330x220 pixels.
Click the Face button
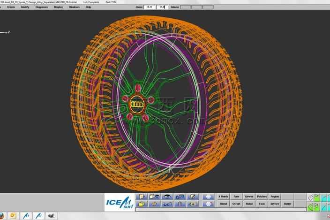[x=262, y=204]
